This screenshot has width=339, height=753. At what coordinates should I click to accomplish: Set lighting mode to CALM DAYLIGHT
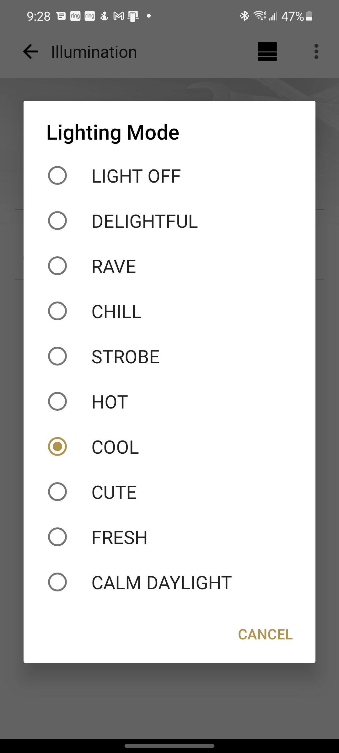(57, 582)
